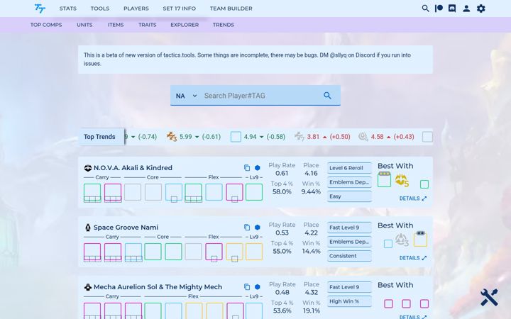Open the Patreon icon in header

click(x=439, y=9)
